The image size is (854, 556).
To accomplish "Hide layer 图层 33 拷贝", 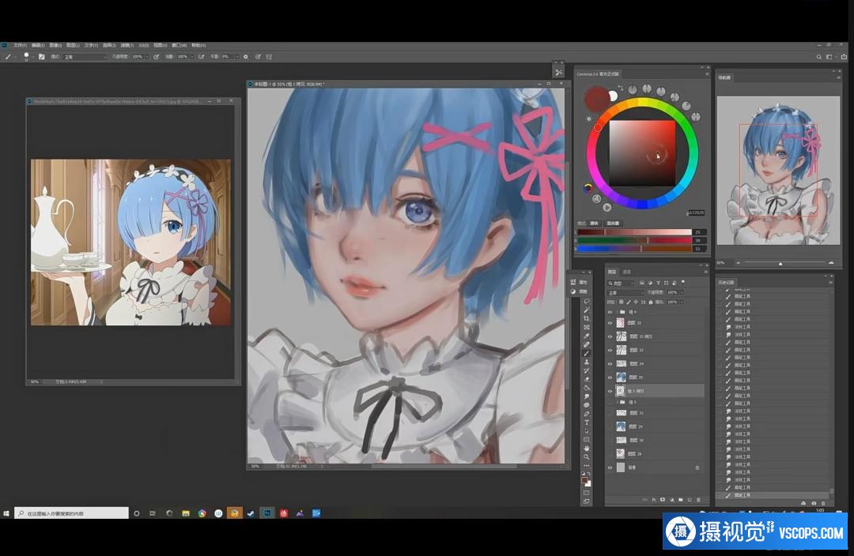I will pyautogui.click(x=610, y=336).
